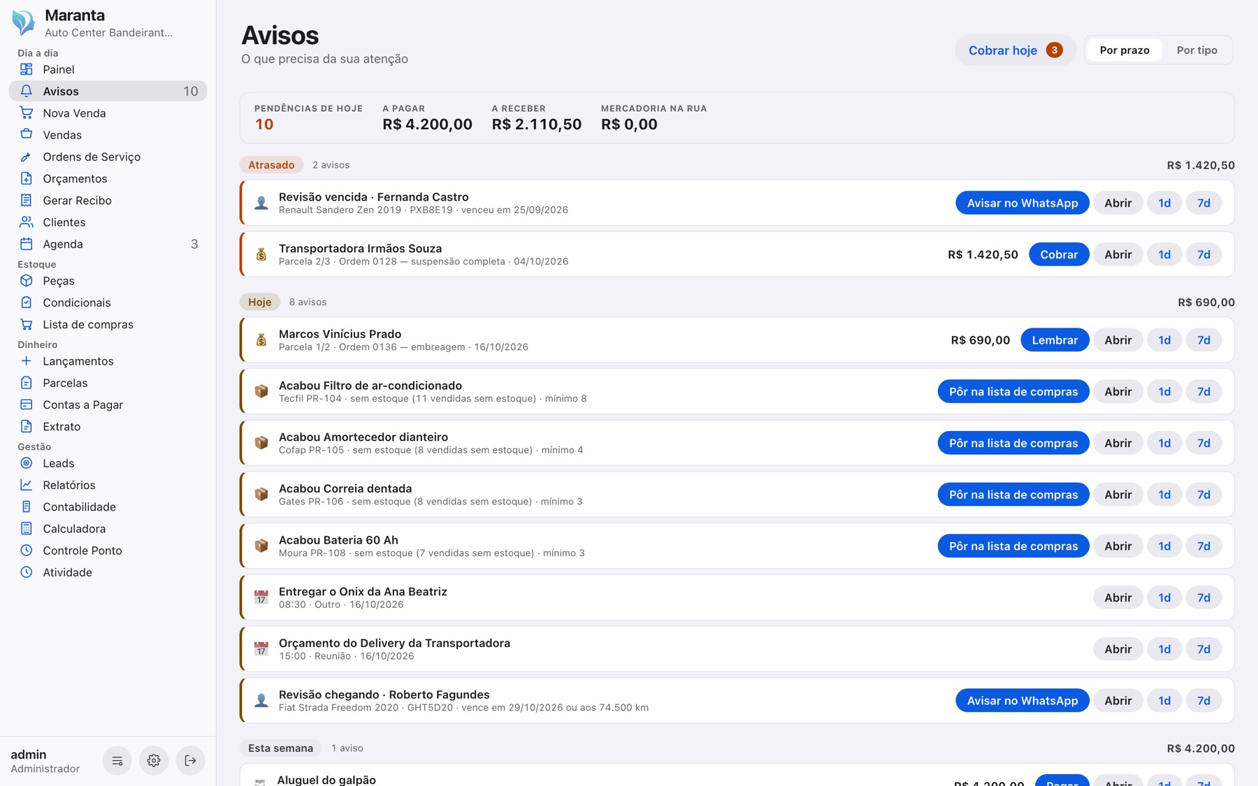Open Painel from sidebar icon
This screenshot has width=1258, height=786.
[26, 69]
